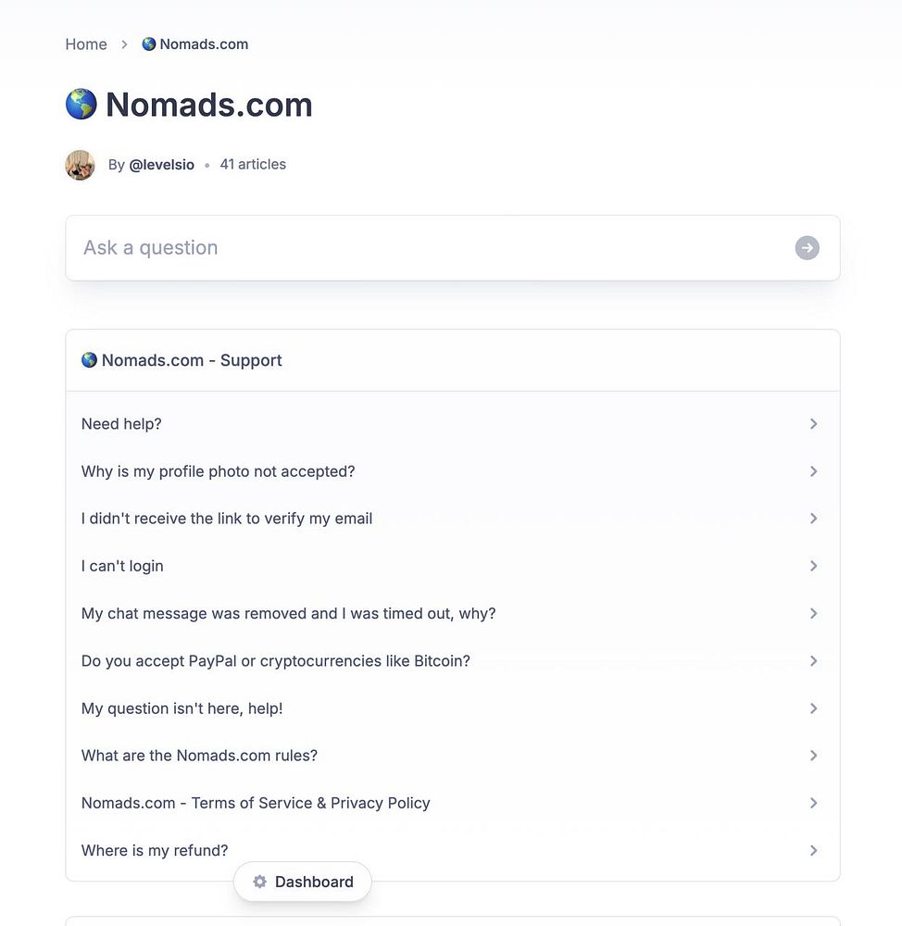Open "I didn't receive the link to verify my email"

pos(227,519)
